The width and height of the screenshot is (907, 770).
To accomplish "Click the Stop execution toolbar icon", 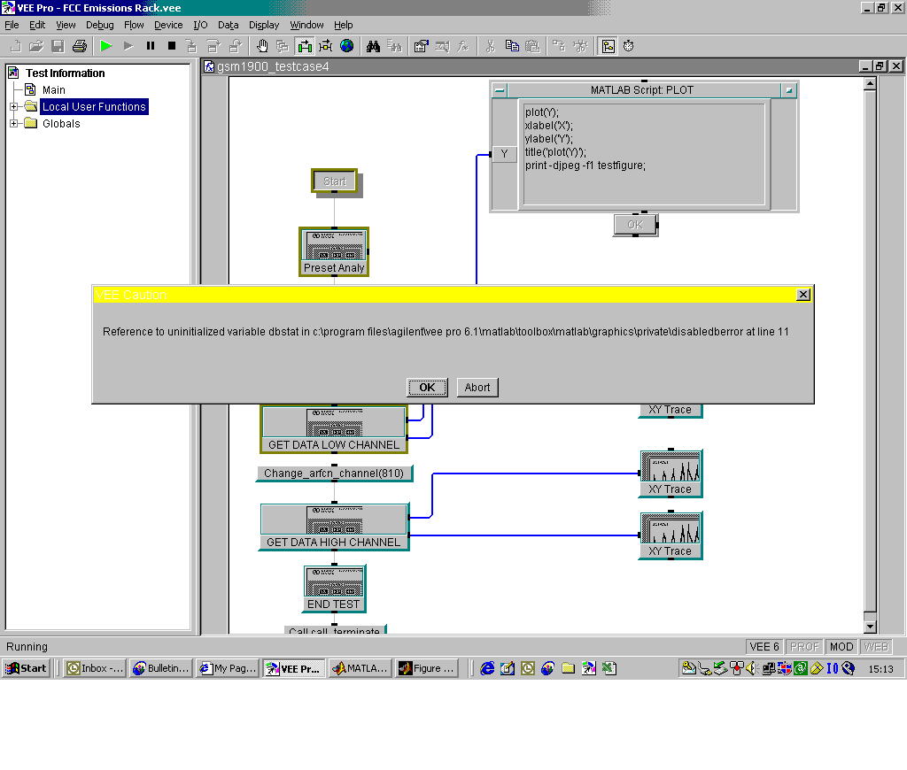I will pyautogui.click(x=172, y=46).
